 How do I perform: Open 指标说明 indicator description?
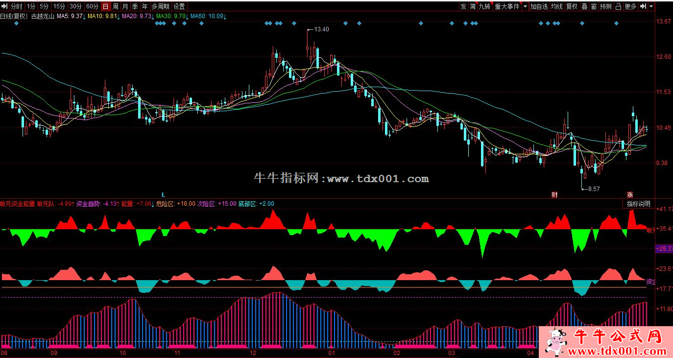639,204
